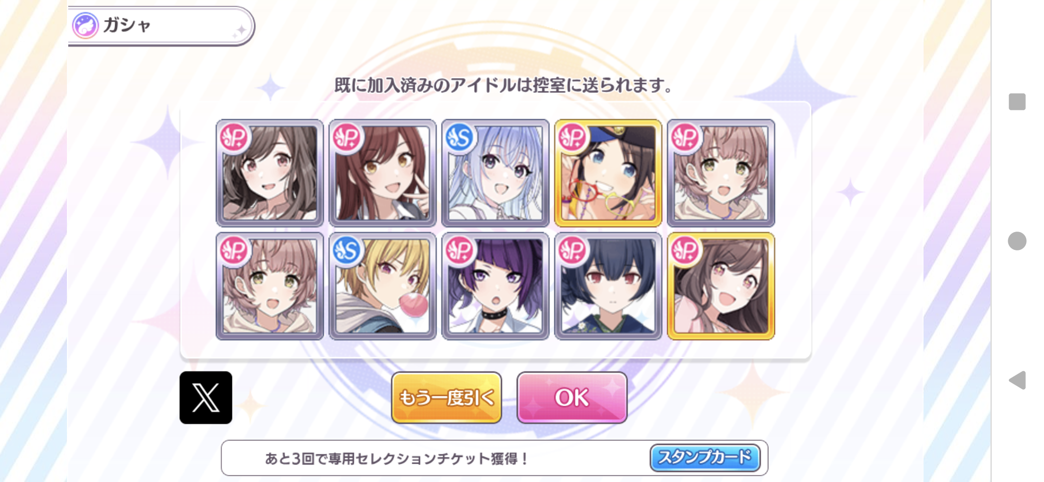Select the first top-row brown-haired idol card

pyautogui.click(x=270, y=173)
